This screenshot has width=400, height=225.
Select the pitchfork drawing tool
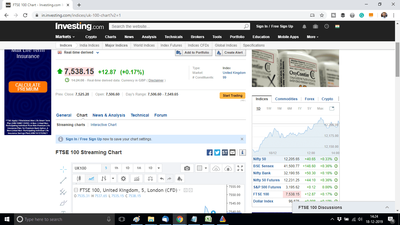tap(63, 192)
